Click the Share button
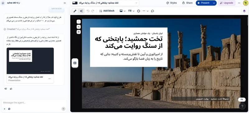This screenshot has height=113, width=249. coord(187,3)
